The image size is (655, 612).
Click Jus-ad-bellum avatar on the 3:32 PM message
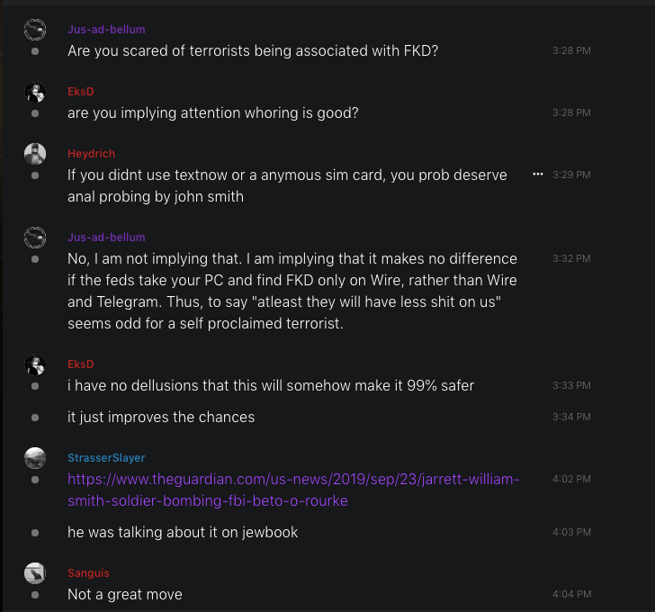(x=35, y=238)
